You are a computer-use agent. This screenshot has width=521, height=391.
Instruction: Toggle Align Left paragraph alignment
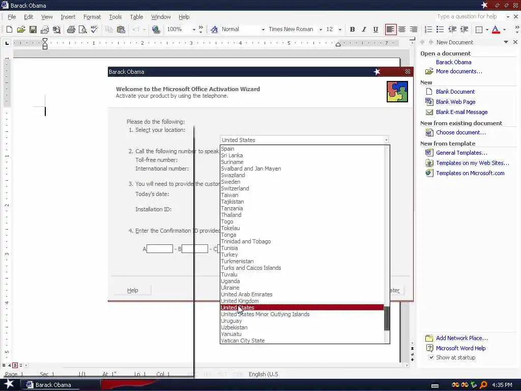pyautogui.click(x=390, y=30)
